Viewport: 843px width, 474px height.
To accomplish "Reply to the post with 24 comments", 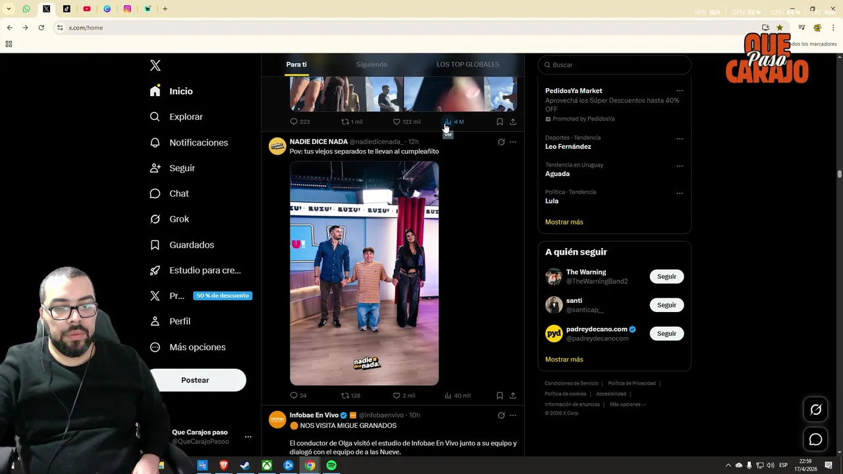I will 298,396.
